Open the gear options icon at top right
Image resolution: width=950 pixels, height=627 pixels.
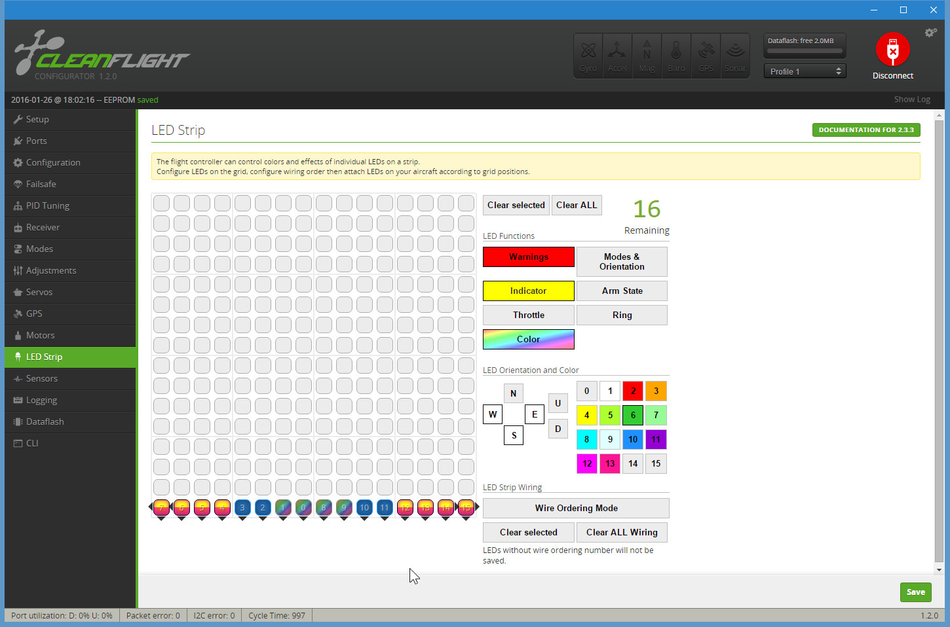coord(930,33)
